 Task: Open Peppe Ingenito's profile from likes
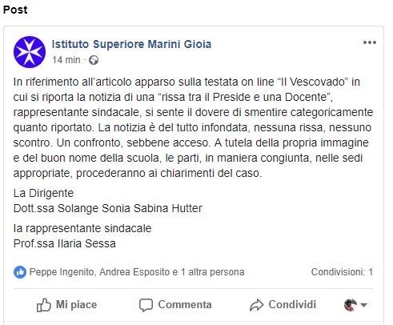pos(62,272)
